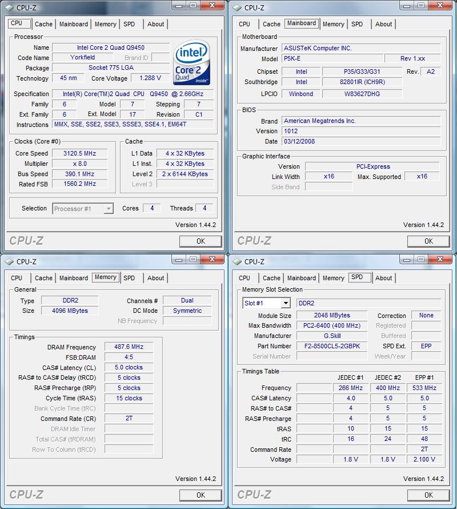Click the Southbridge 82801IR (ICH9R) value
The image size is (457, 509).
tap(362, 82)
